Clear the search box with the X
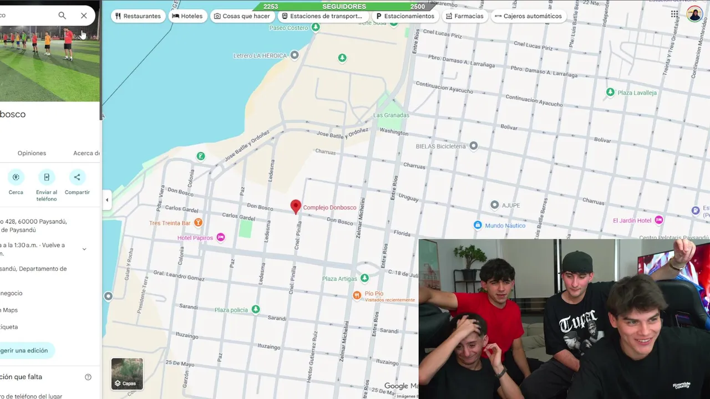Viewport: 710px width, 399px height. [84, 16]
